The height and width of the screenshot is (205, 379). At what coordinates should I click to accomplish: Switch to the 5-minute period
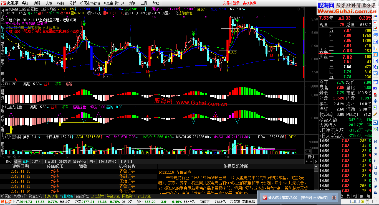pos(375,135)
